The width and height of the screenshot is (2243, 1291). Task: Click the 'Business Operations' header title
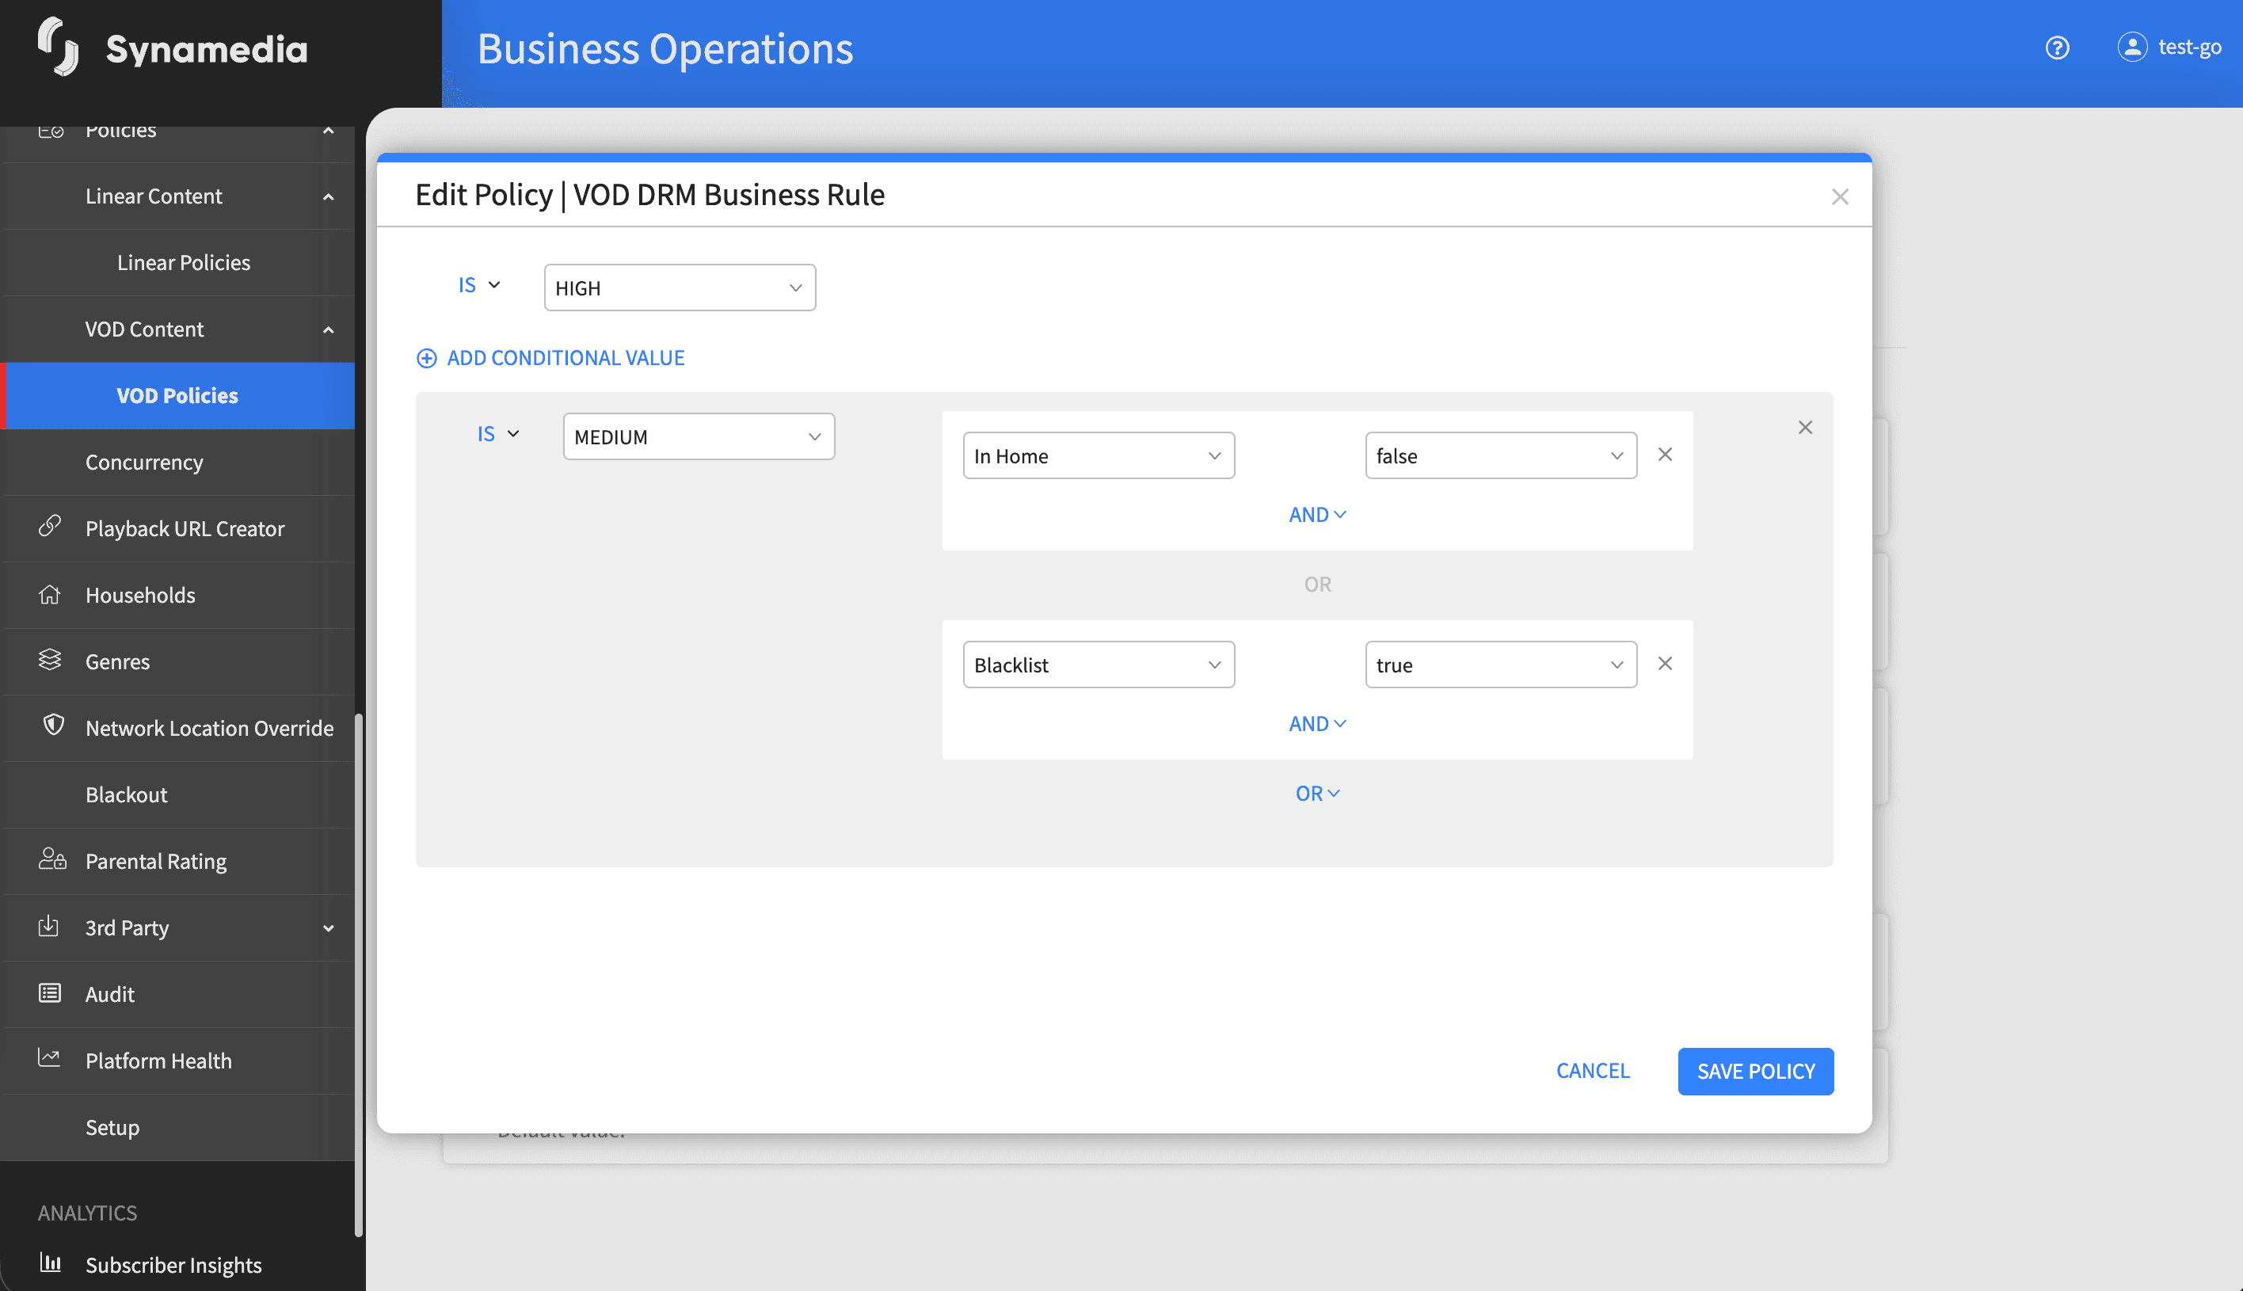[665, 49]
